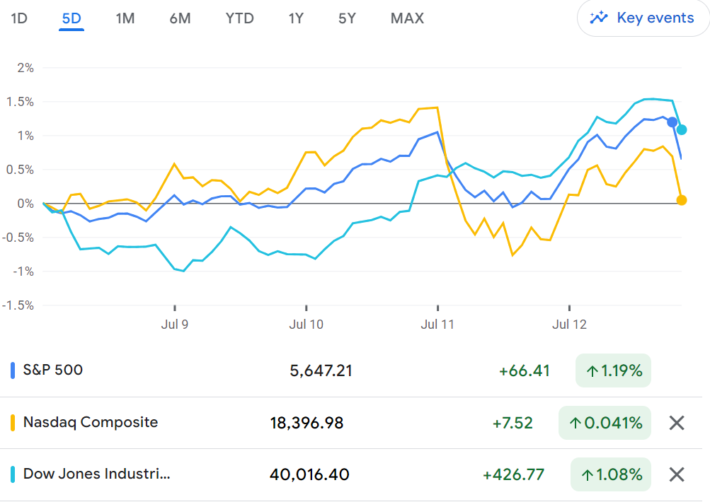Select the 6M chart range

180,18
